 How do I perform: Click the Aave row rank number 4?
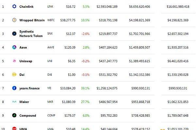coord(3,47)
